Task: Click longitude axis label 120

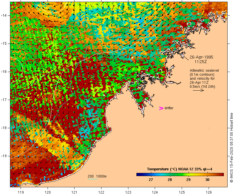Action: [x=48, y=192]
